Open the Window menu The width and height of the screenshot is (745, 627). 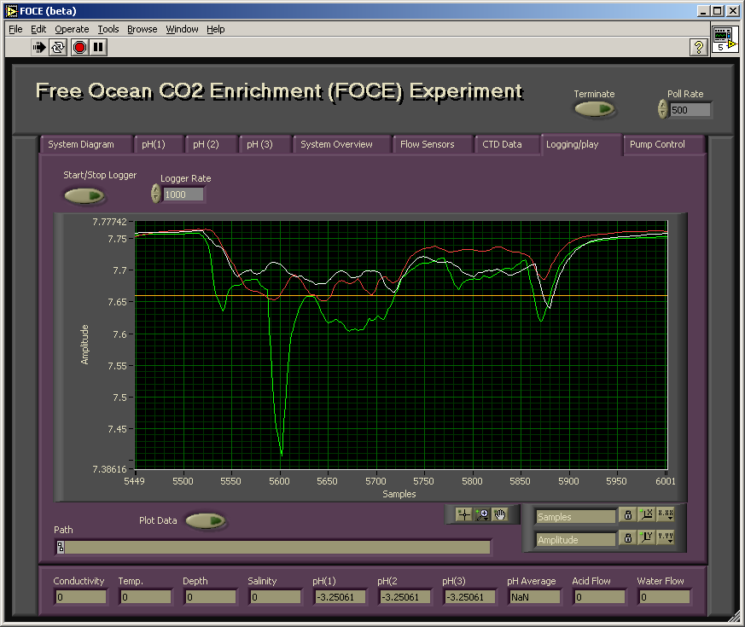pyautogui.click(x=182, y=30)
